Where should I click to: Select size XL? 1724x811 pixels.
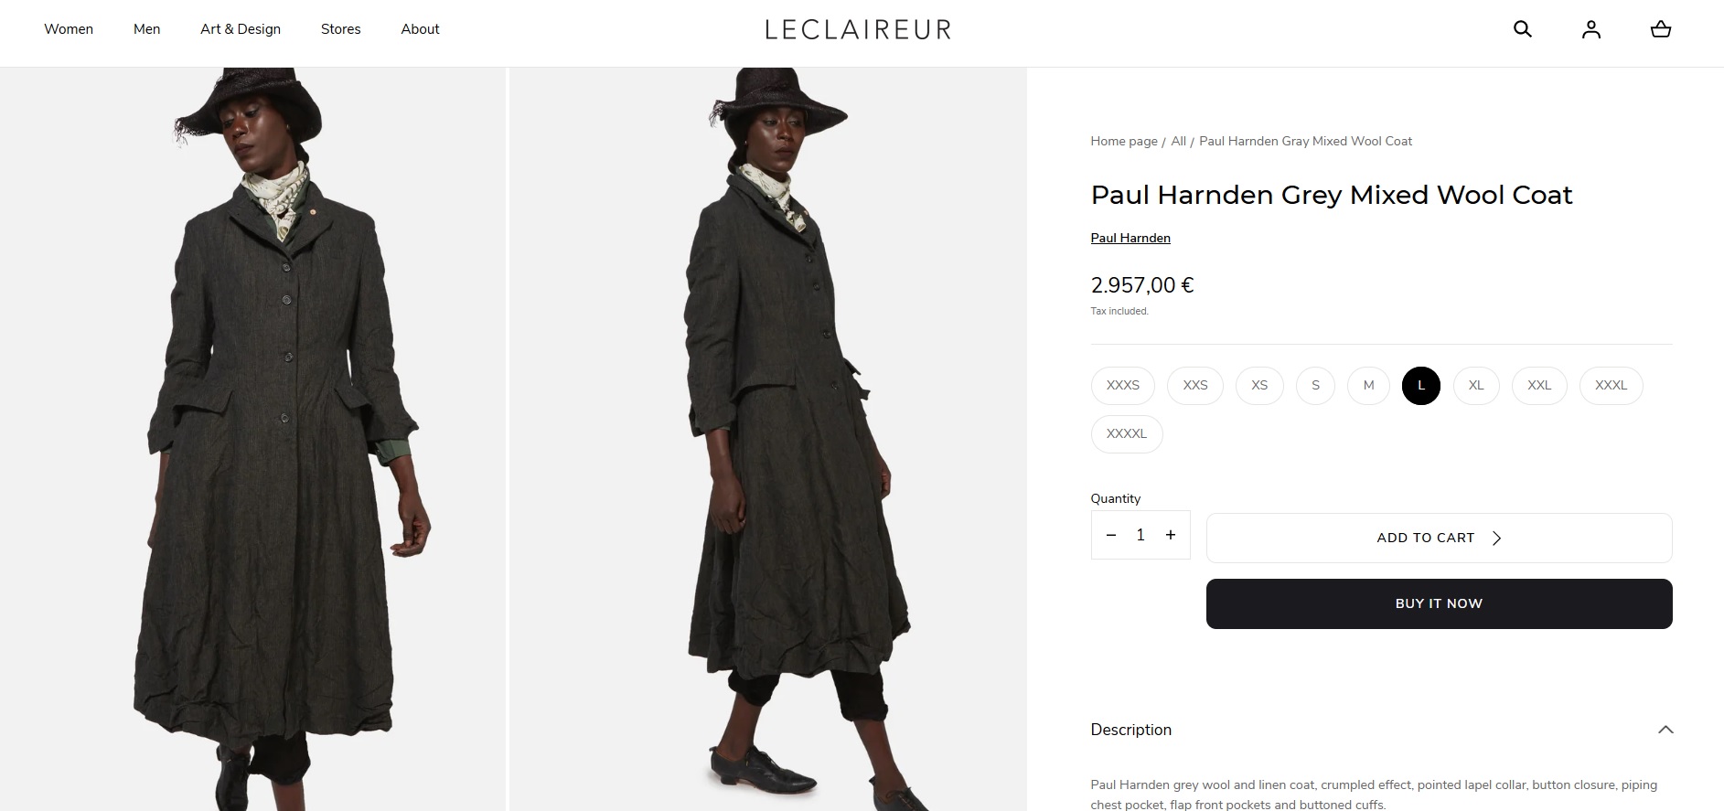click(1476, 385)
